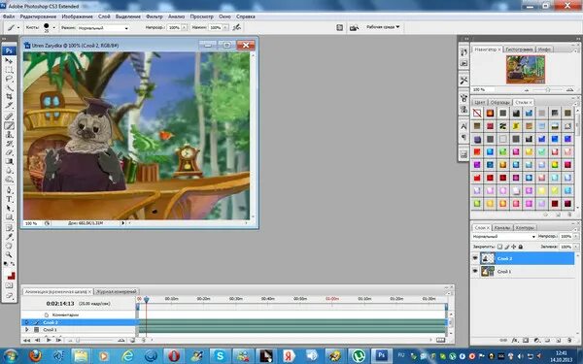This screenshot has height=364, width=583.
Task: Select the Eyedropper tool
Action: [9, 237]
